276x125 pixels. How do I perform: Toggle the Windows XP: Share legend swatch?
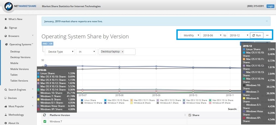(210, 103)
